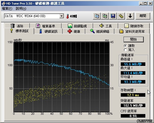Click the 突發速率 label
154x123 pixels.
click(127, 100)
